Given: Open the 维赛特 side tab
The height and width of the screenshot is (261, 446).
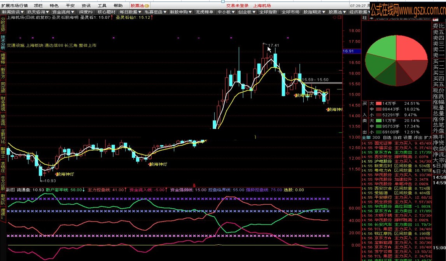Looking at the screenshot, I should point(3,58).
